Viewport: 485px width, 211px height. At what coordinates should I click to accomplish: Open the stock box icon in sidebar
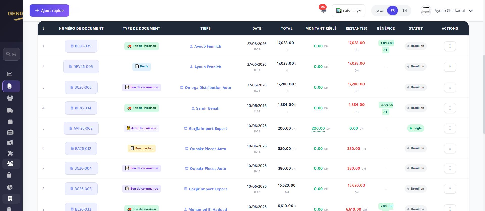click(x=10, y=122)
